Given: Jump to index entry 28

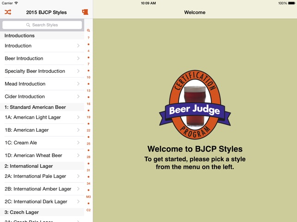Looking at the screenshot, I should click(89, 157).
